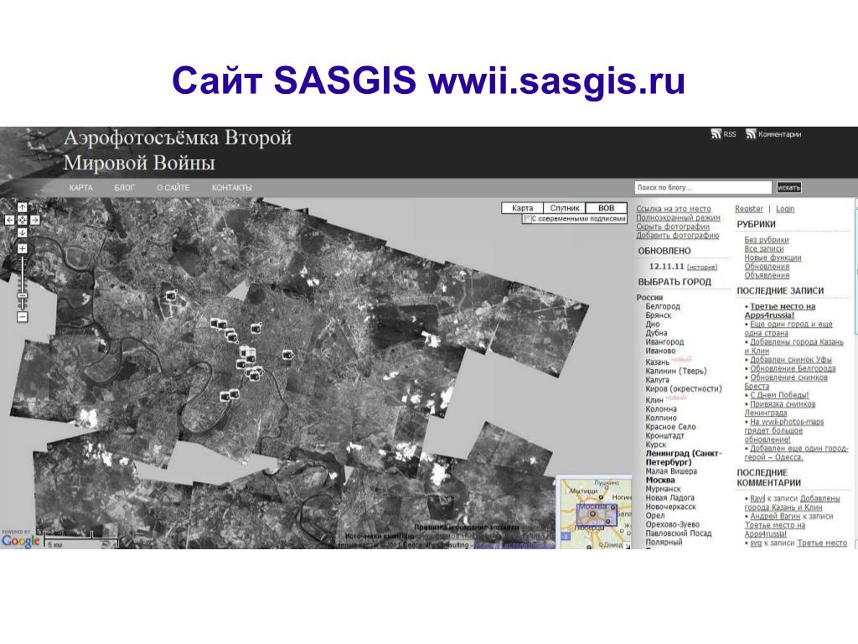Viewport: 858px width, 644px height.
Task: Zoom in with the plus button
Action: (22, 248)
